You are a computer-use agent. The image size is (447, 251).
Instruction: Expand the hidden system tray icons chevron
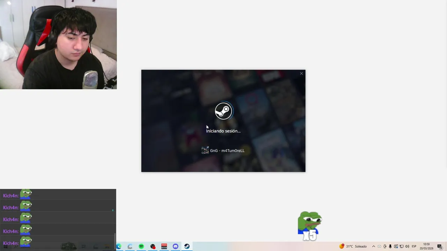coord(373,246)
